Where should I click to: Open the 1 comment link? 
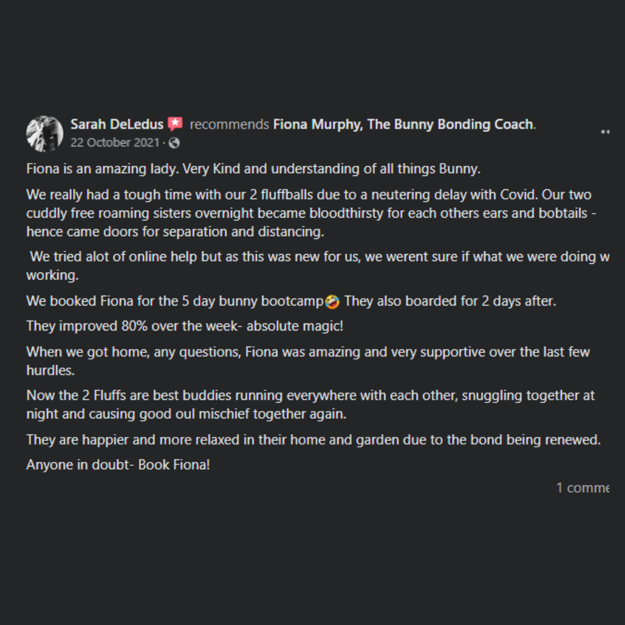tap(582, 488)
